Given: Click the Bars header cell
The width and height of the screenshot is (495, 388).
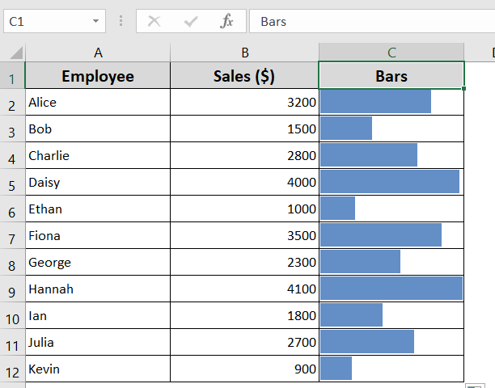Looking at the screenshot, I should point(391,76).
